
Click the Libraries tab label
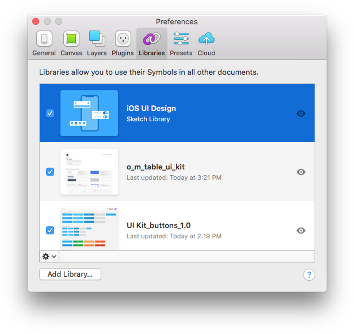[x=151, y=53]
